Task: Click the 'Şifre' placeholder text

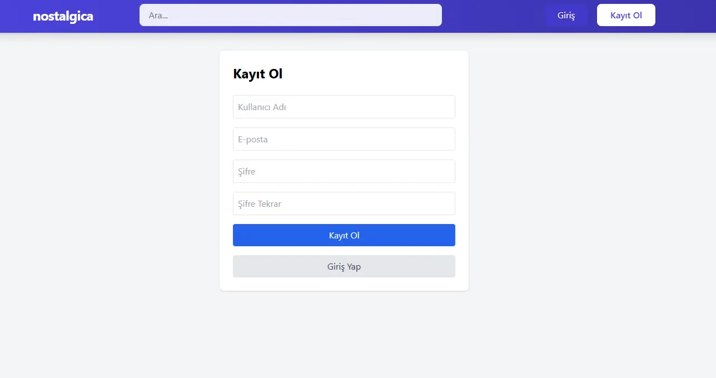Action: pos(247,171)
